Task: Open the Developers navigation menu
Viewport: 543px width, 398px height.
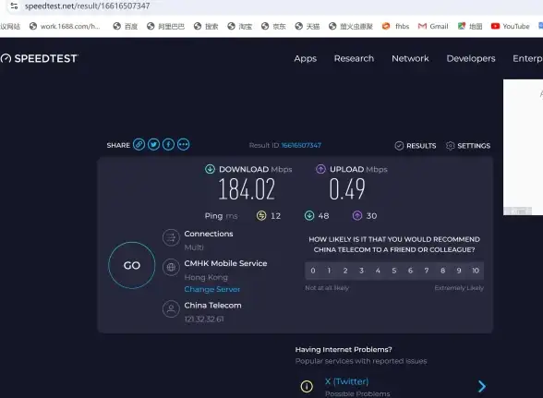Action: (471, 58)
